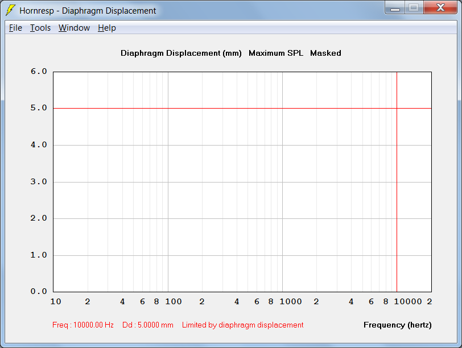The height and width of the screenshot is (348, 462).
Task: Click the 6.0 y-axis label
Action: coord(39,71)
